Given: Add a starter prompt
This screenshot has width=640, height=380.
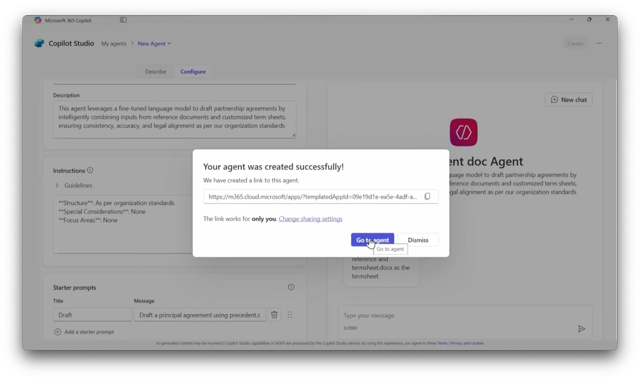Looking at the screenshot, I should click(84, 332).
